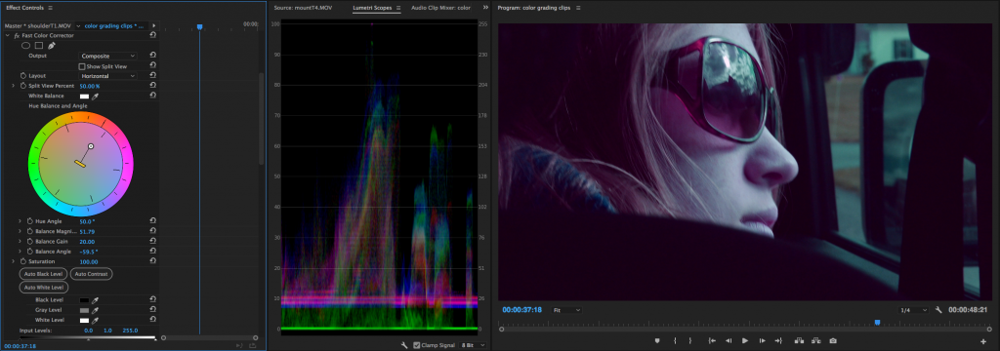Open Program monitor wrench settings
This screenshot has height=351, width=1000.
(938, 310)
